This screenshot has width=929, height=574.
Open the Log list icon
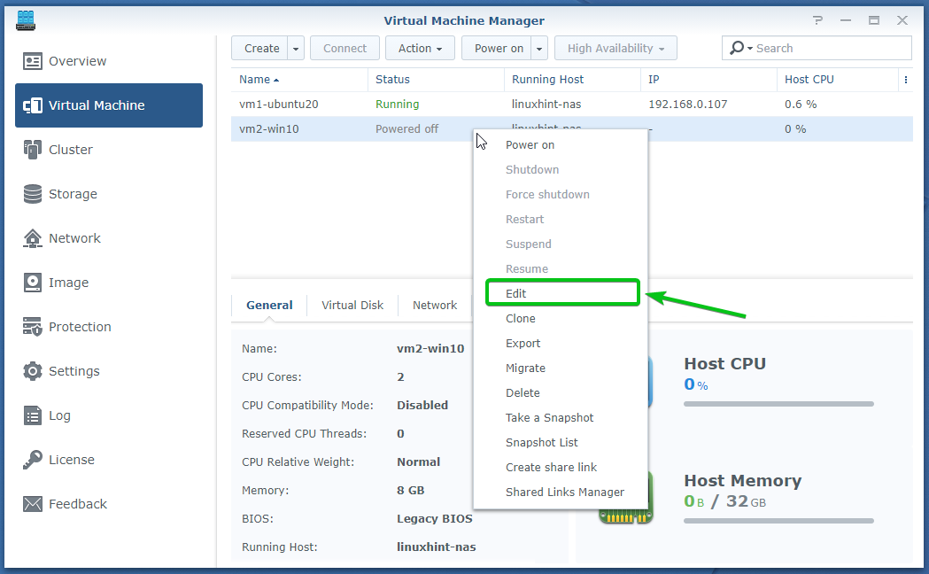click(x=33, y=415)
